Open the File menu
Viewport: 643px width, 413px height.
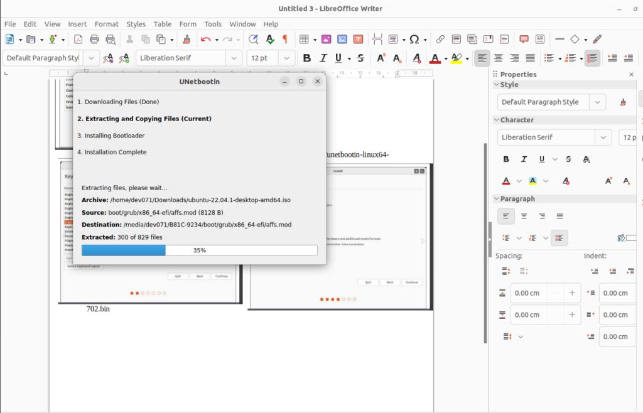point(10,24)
